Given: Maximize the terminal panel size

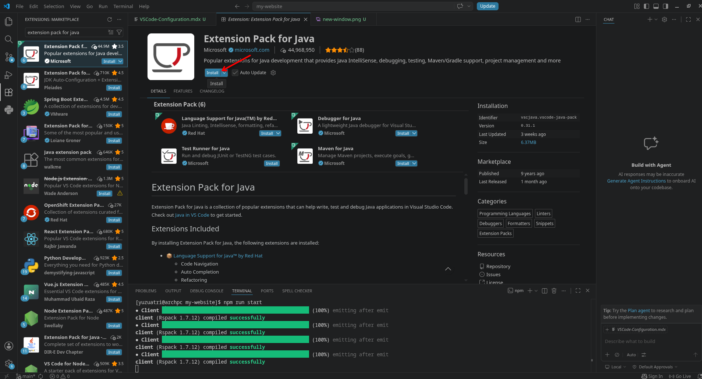Looking at the screenshot, I should pyautogui.click(x=578, y=290).
